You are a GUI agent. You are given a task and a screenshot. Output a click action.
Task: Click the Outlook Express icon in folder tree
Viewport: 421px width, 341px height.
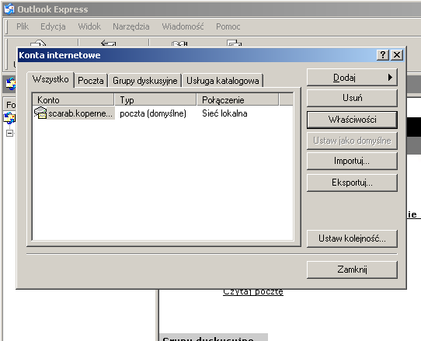pos(9,118)
